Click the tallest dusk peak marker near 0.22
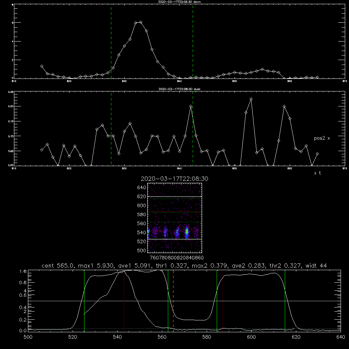The height and width of the screenshot is (349, 349). click(251, 99)
